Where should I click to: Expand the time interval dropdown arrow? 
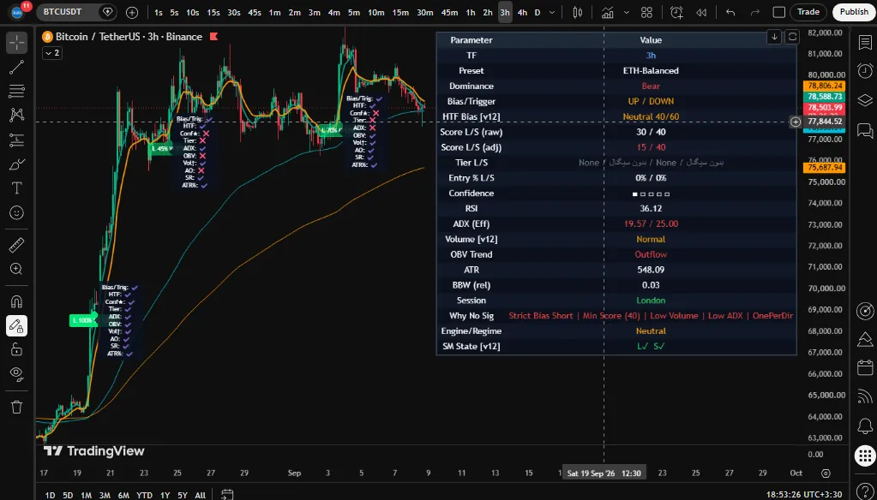click(553, 12)
